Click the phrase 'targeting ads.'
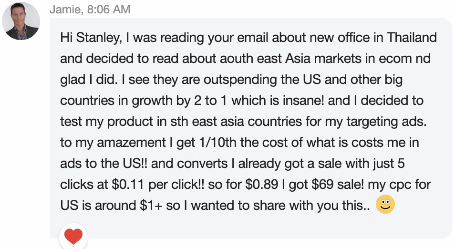 (386, 122)
